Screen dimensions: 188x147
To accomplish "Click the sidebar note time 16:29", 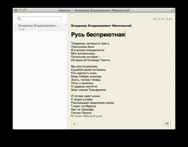I will click(21, 29).
